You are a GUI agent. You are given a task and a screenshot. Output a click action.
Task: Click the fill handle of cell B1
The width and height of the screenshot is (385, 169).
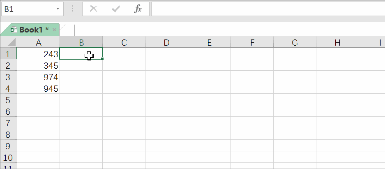coord(102,59)
